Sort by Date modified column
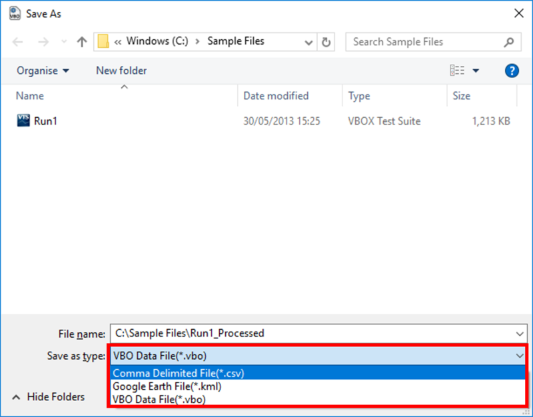The image size is (533, 417). point(276,96)
